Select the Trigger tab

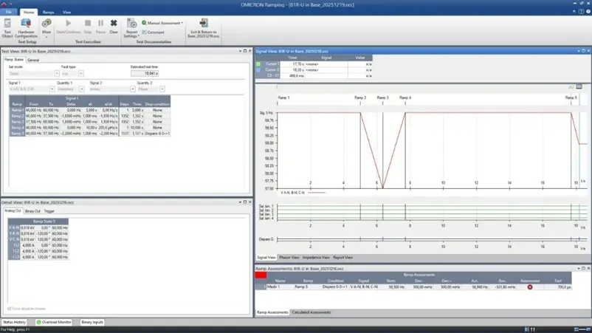pos(49,211)
